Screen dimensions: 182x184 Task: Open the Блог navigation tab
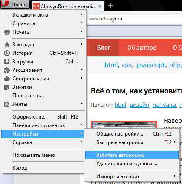coord(104,48)
